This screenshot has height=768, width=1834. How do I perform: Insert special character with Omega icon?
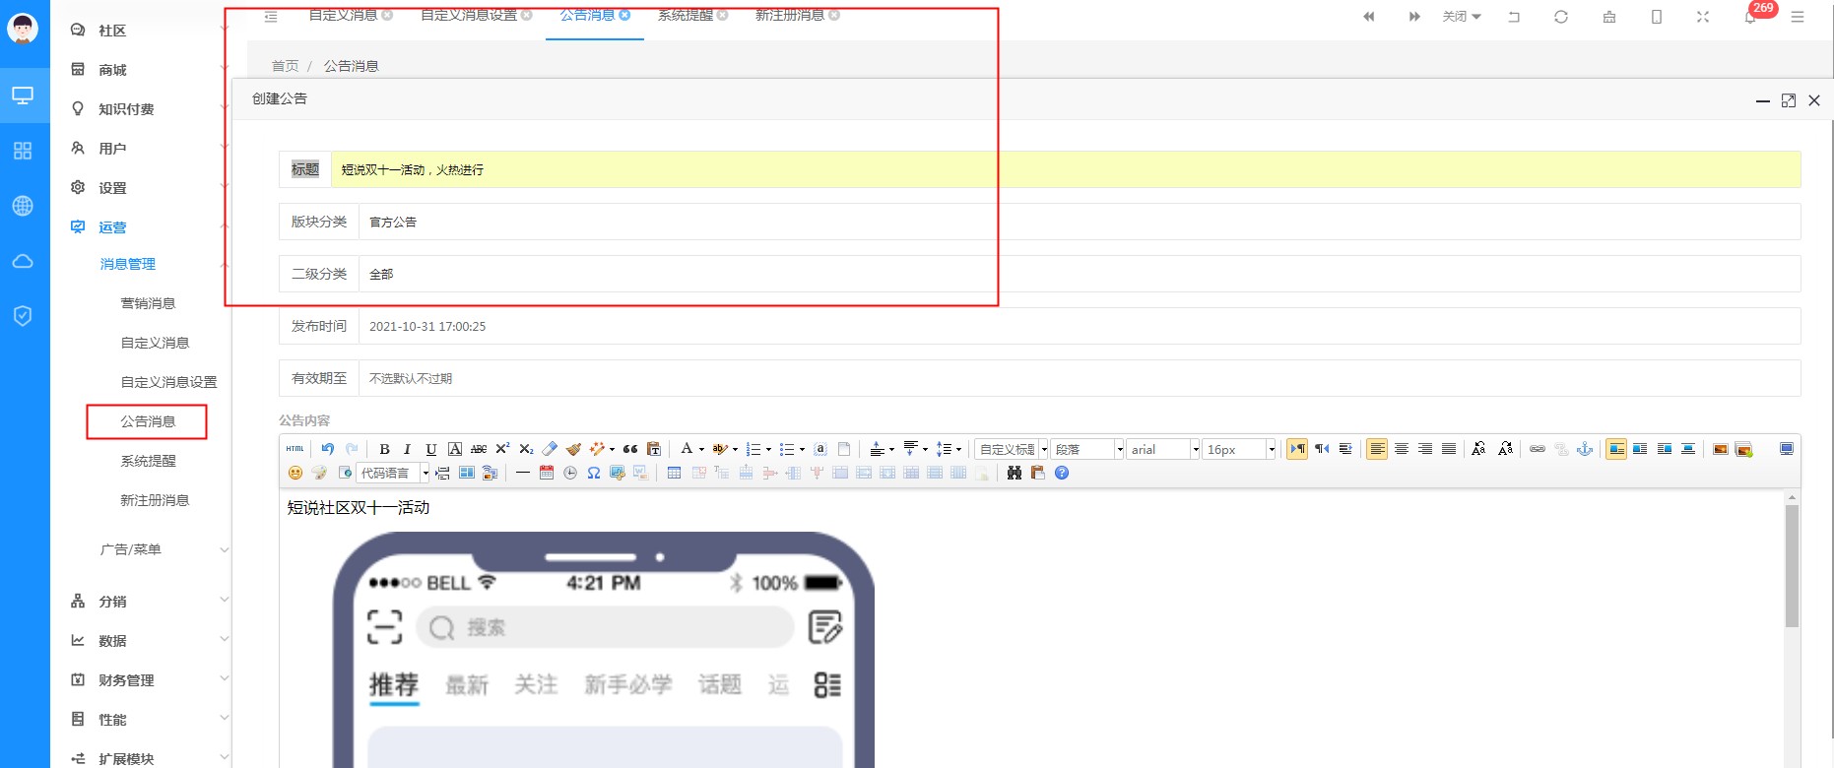coord(594,473)
